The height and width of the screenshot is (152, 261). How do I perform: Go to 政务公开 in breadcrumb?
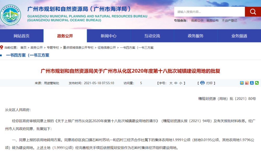[37, 48]
